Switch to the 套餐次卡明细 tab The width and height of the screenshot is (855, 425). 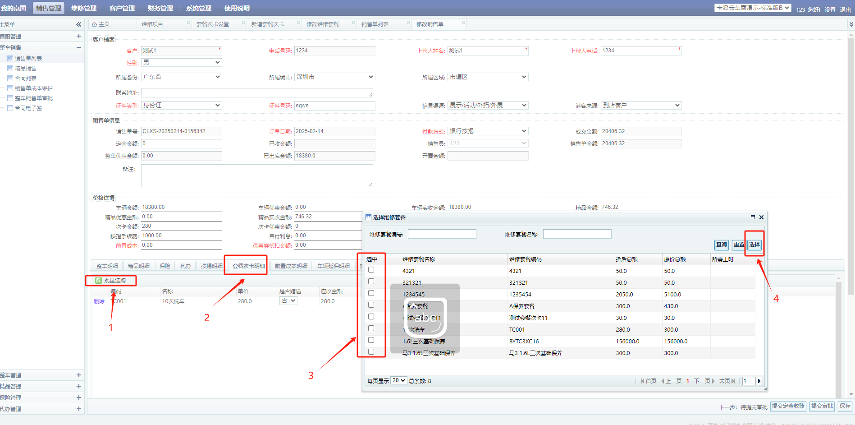pyautogui.click(x=248, y=266)
